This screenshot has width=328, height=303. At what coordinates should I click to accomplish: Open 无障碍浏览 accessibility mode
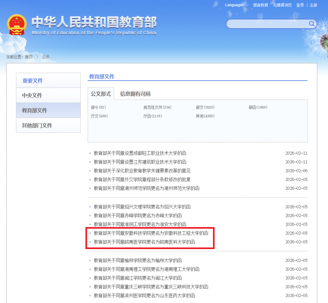click(282, 5)
